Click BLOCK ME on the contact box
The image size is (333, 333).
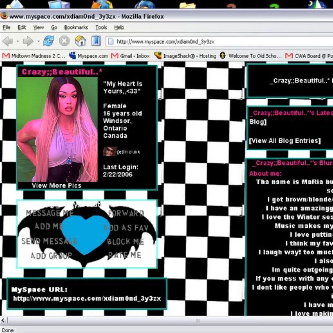coord(125,241)
